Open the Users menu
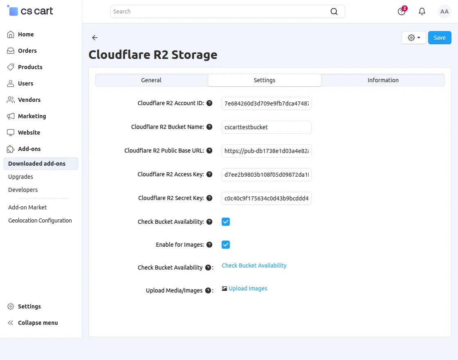This screenshot has width=458, height=360. pos(25,83)
